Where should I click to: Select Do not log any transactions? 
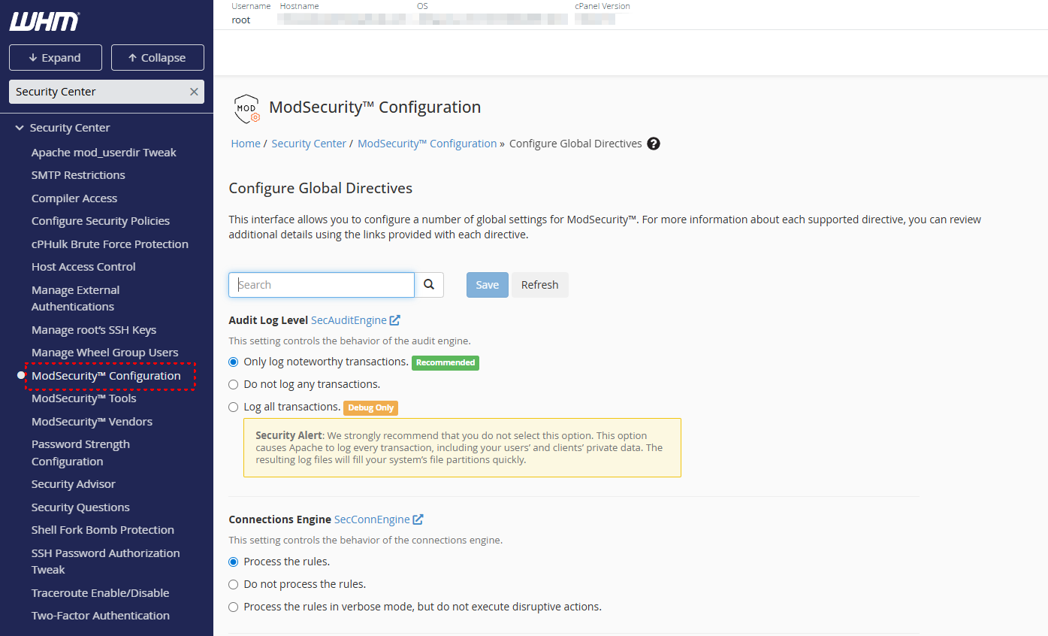233,384
